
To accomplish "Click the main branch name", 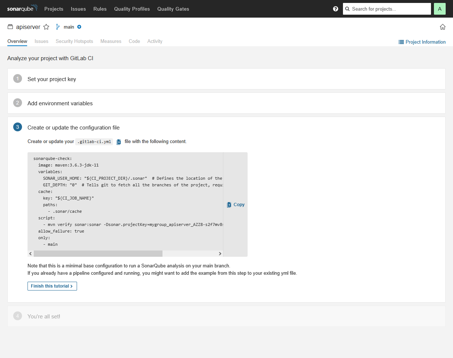I will (x=69, y=27).
